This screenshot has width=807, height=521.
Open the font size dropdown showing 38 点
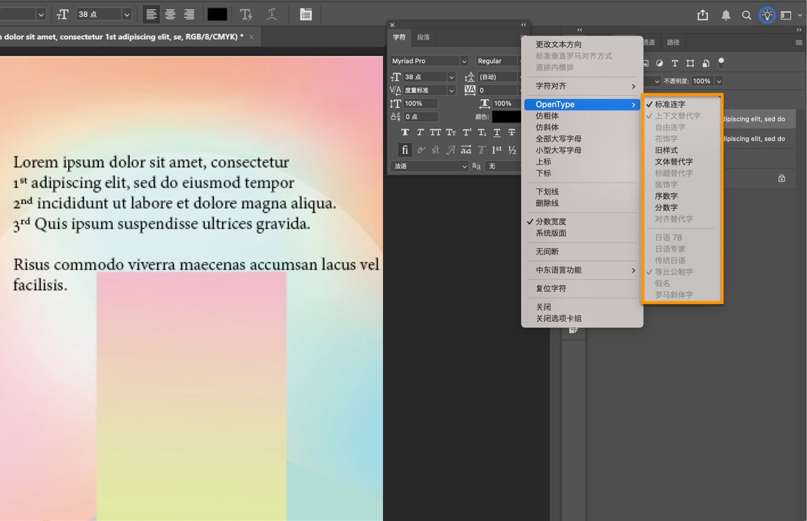452,77
